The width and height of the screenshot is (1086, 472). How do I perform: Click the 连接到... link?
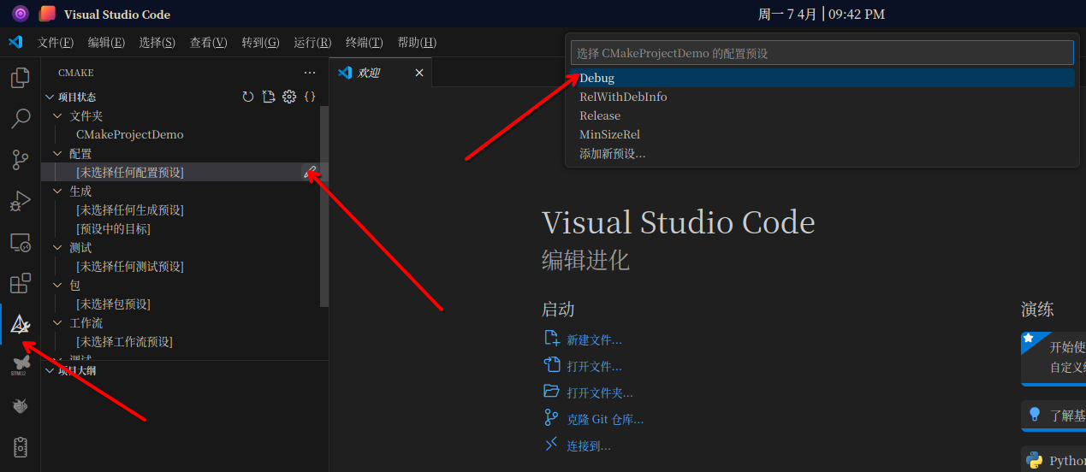point(589,445)
